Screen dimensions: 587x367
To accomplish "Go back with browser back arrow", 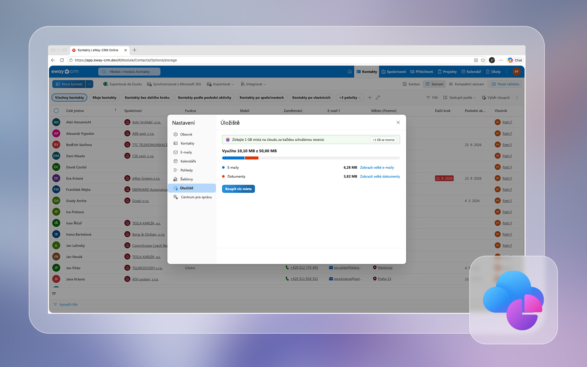I will [53, 60].
